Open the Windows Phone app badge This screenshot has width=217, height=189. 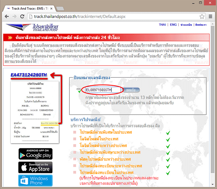click(35, 180)
